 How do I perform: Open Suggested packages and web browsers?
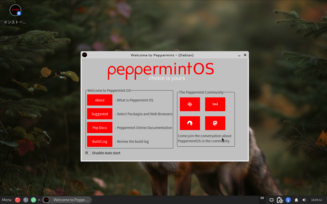point(100,114)
